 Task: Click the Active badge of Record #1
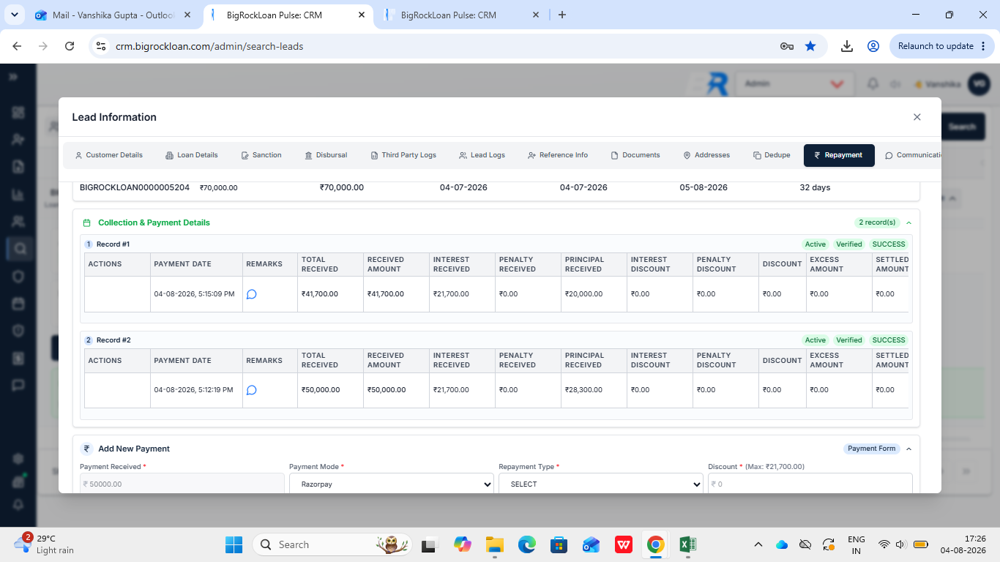coord(815,244)
